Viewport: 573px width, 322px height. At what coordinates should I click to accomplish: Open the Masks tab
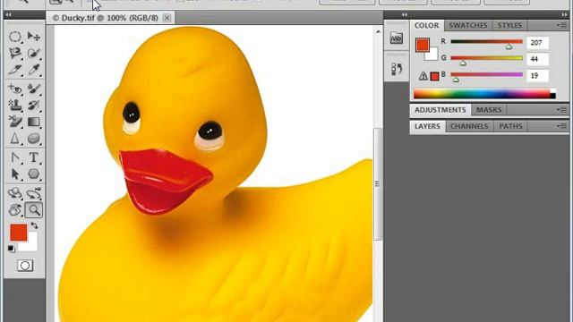click(489, 110)
